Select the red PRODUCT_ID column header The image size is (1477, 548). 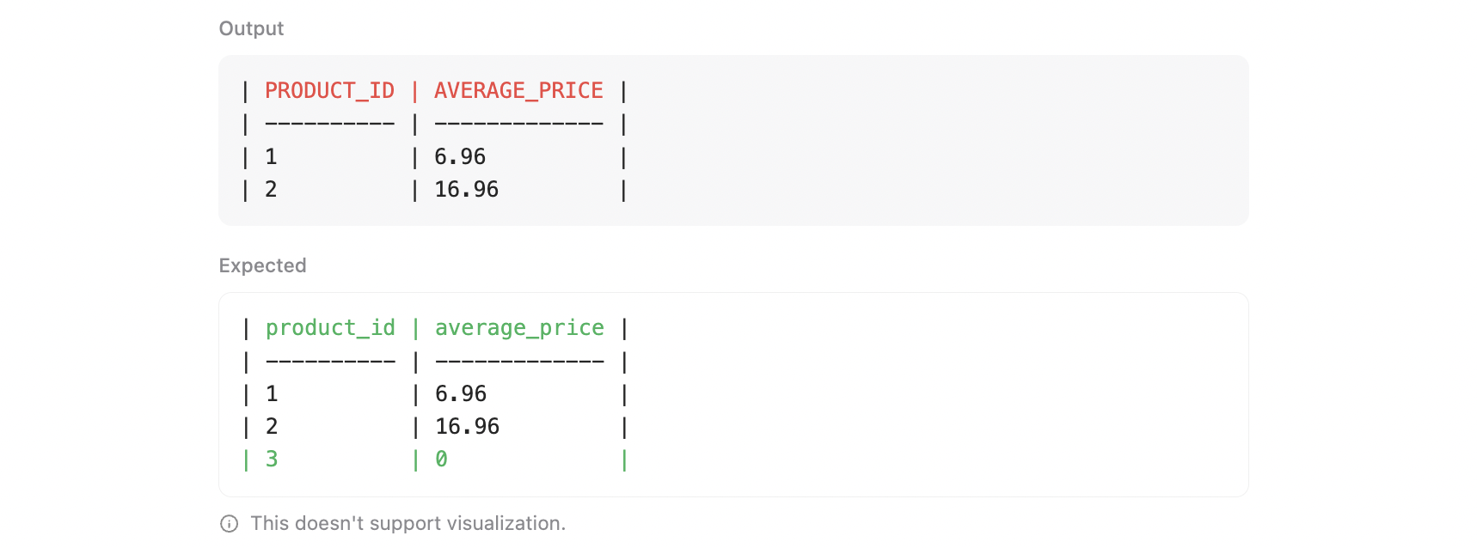(329, 91)
